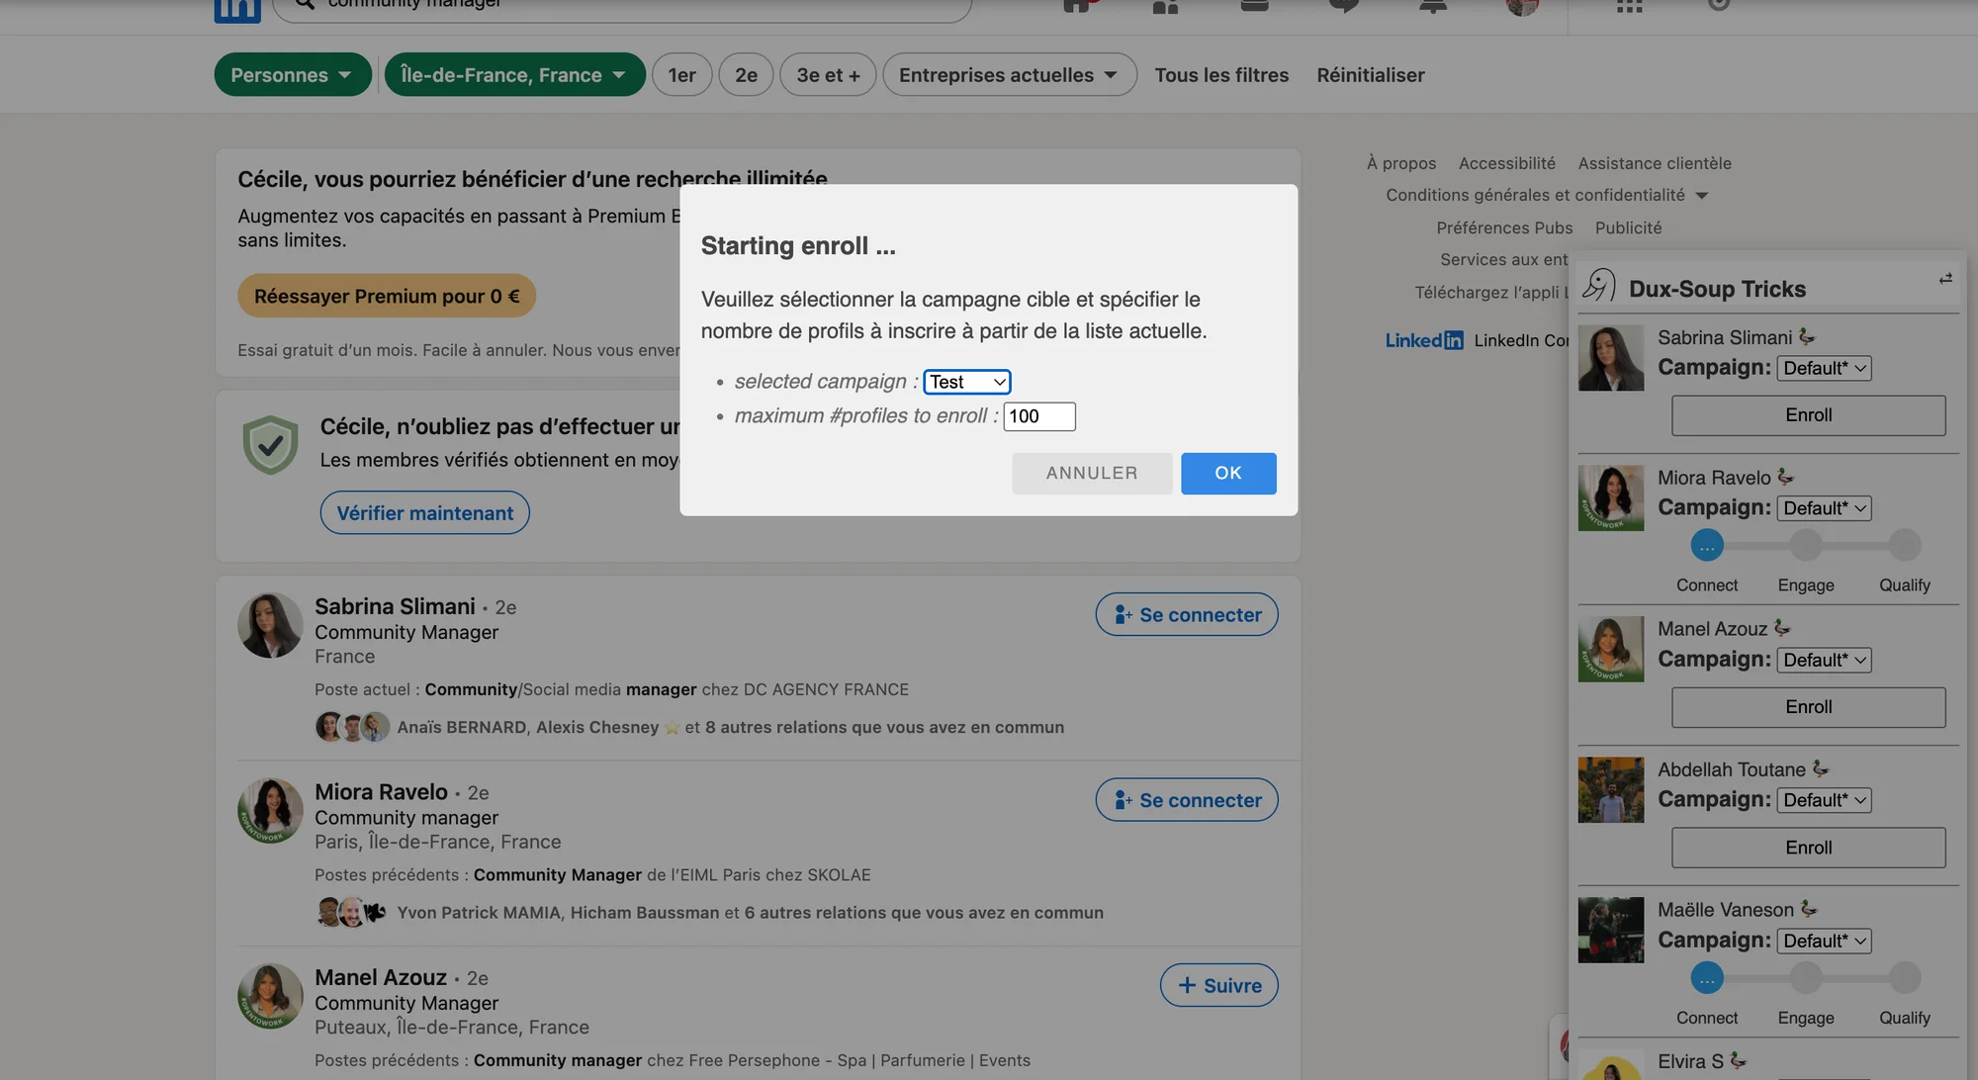Image resolution: width=1978 pixels, height=1080 pixels.
Task: Cancel the enroll dialog with ANNULER
Action: click(1092, 474)
